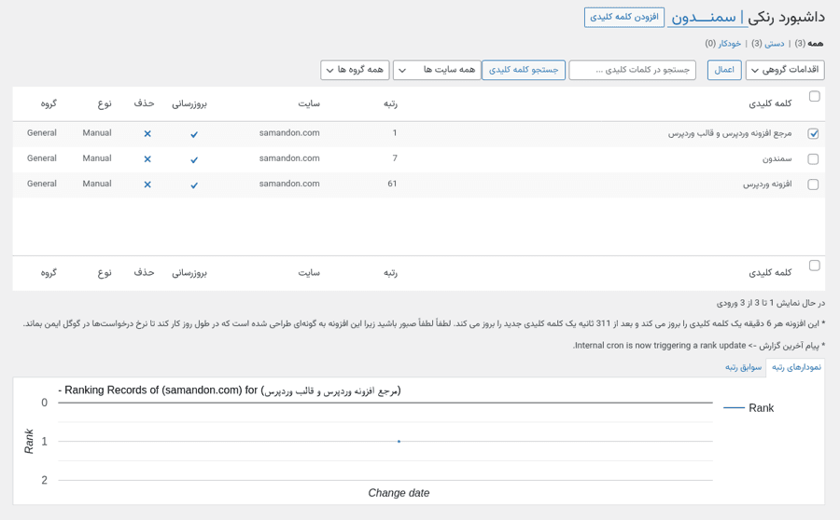The image size is (840, 520).
Task: Click rank value 61
Action: tap(392, 184)
